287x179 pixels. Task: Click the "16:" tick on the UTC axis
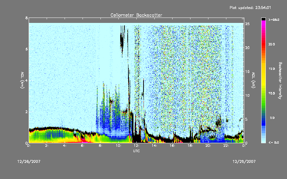pos(172,146)
